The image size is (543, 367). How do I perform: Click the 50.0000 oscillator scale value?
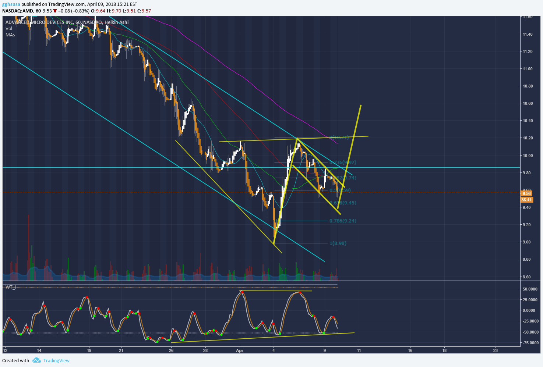[x=530, y=289]
